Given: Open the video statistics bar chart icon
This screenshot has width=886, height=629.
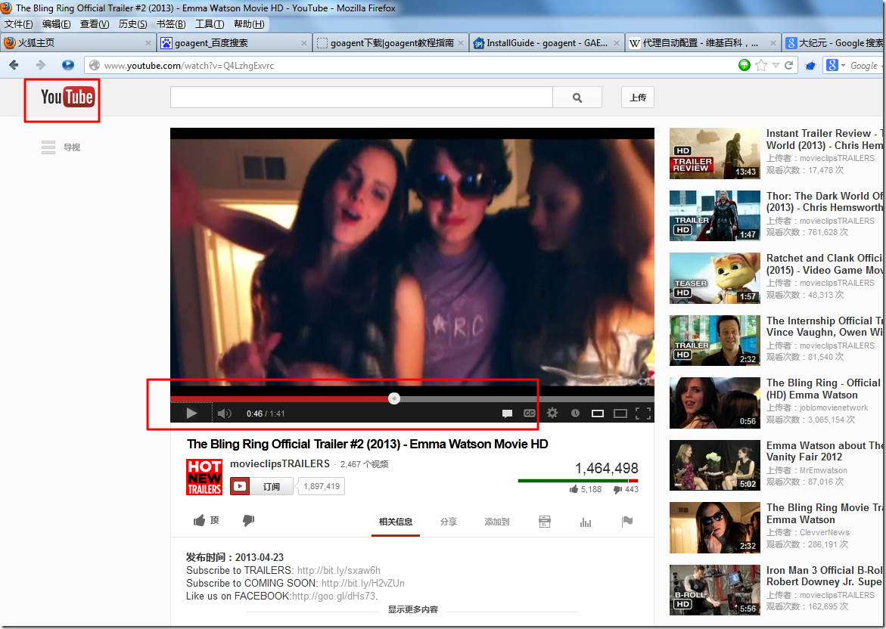Looking at the screenshot, I should click(x=586, y=522).
